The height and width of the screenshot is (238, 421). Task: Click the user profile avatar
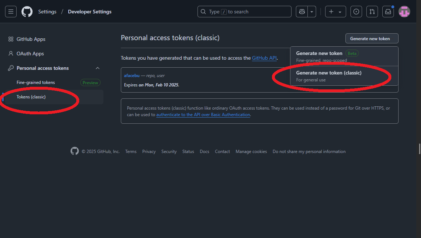[404, 12]
